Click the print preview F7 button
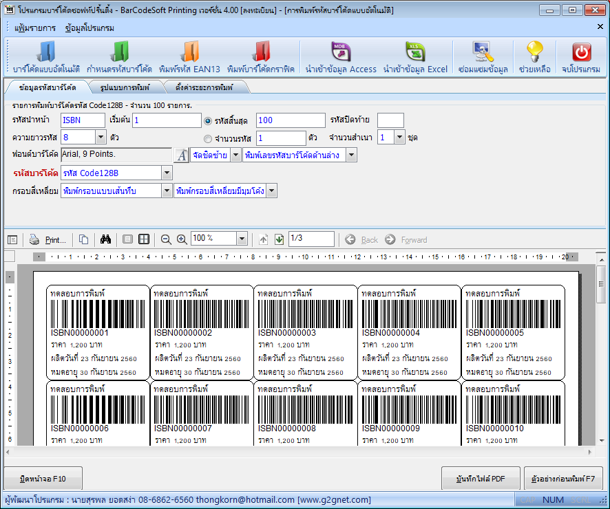Screen dimensions: 610x509 563,478
